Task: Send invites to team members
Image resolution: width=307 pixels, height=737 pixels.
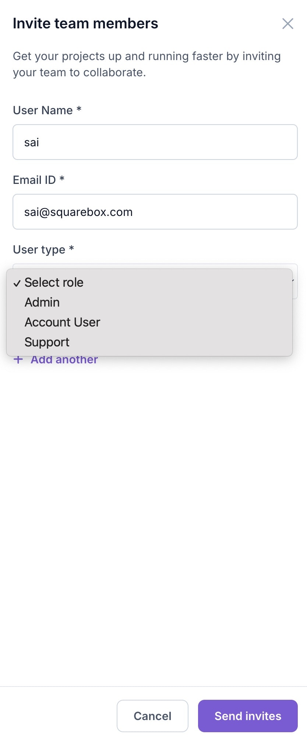Action: click(248, 716)
